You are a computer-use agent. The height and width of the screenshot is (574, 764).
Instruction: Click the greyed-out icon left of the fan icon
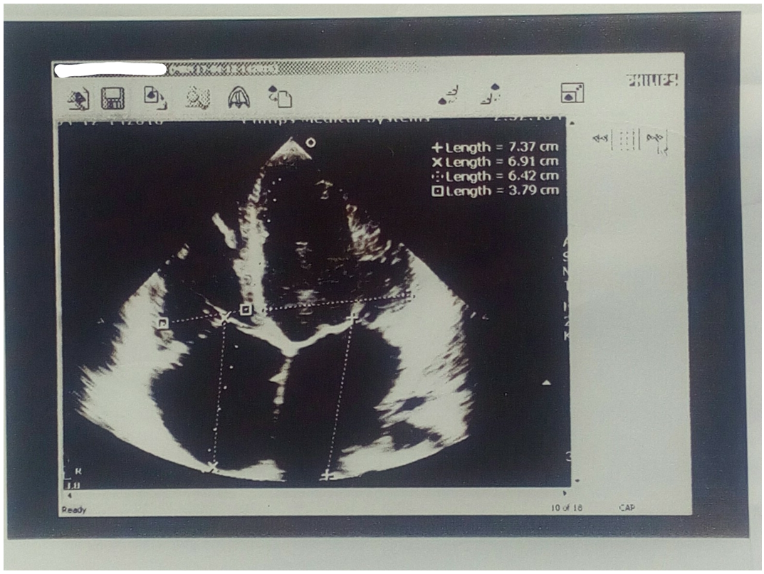click(197, 97)
